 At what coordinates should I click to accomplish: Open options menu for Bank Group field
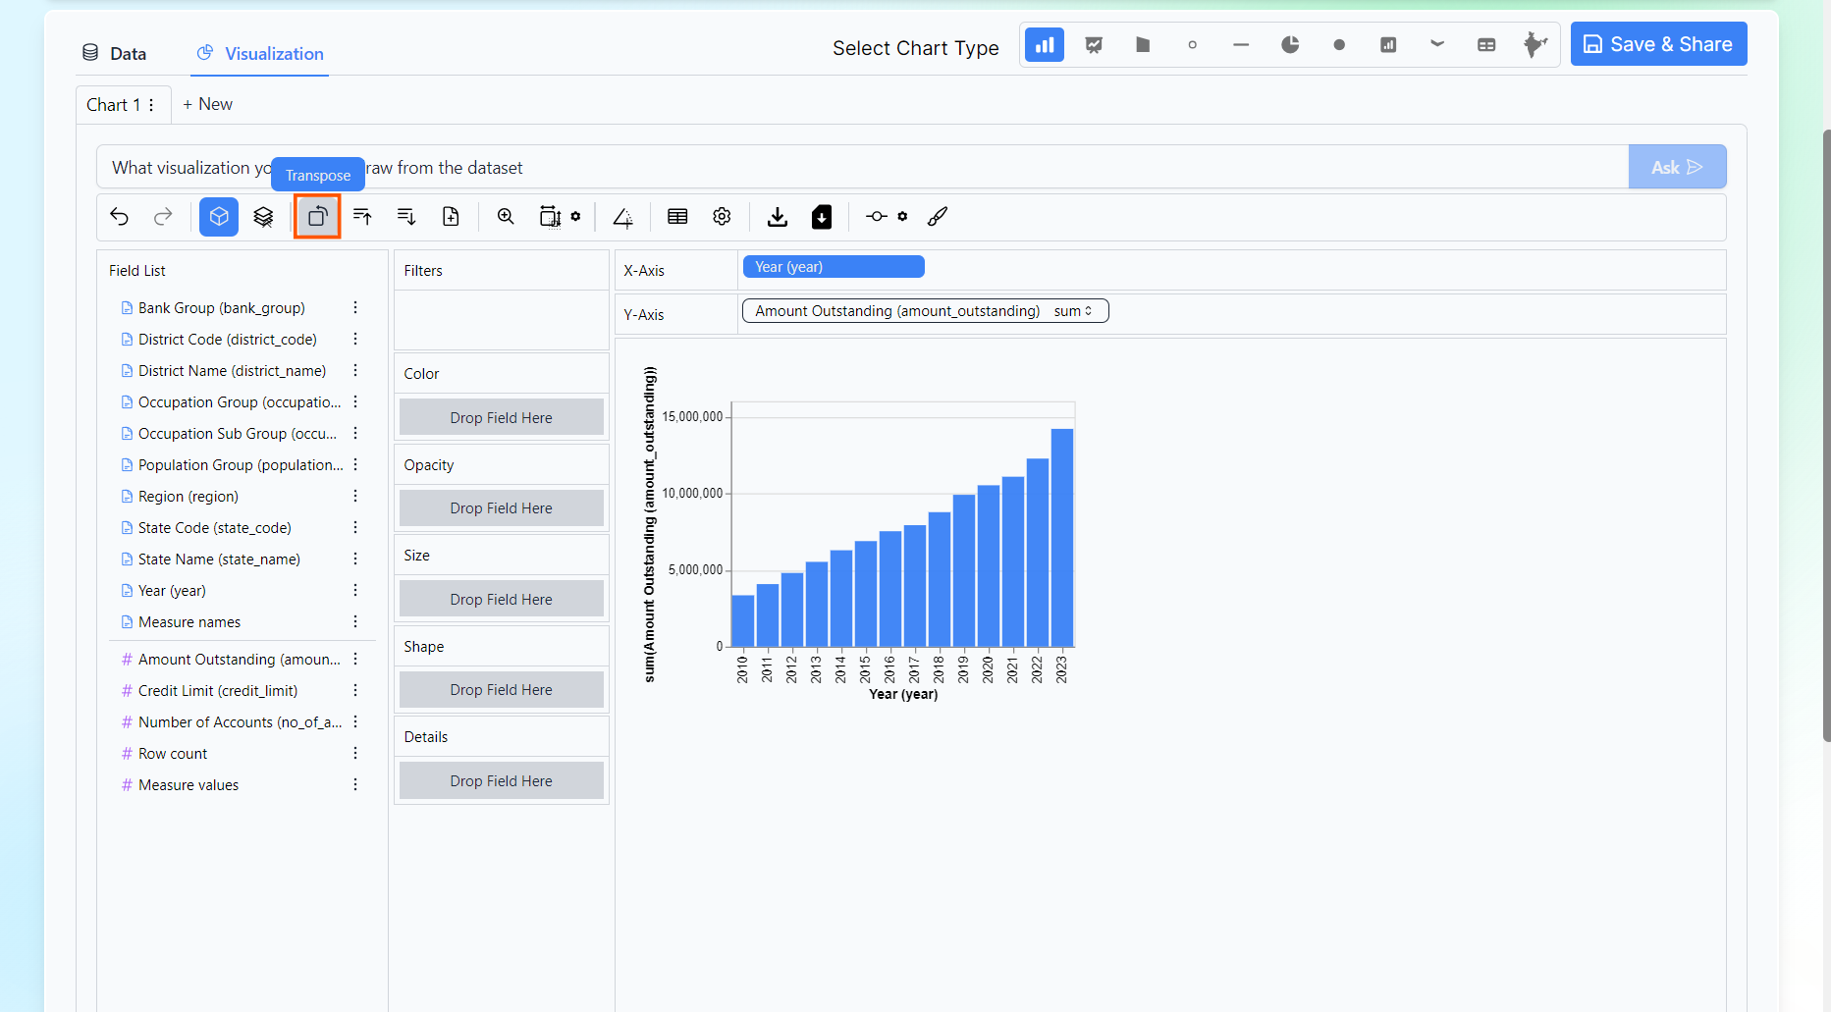(x=355, y=308)
